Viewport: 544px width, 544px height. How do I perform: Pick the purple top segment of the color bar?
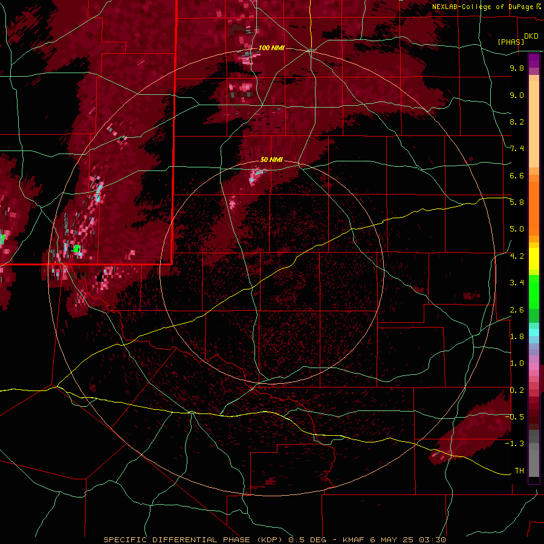tap(534, 60)
